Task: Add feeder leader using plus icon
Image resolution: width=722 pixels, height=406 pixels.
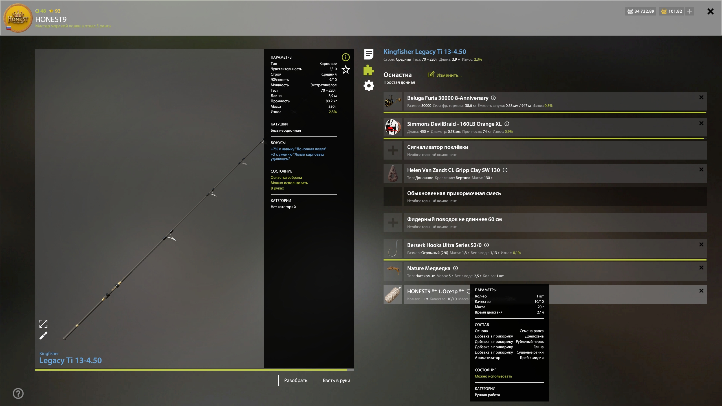Action: click(393, 223)
